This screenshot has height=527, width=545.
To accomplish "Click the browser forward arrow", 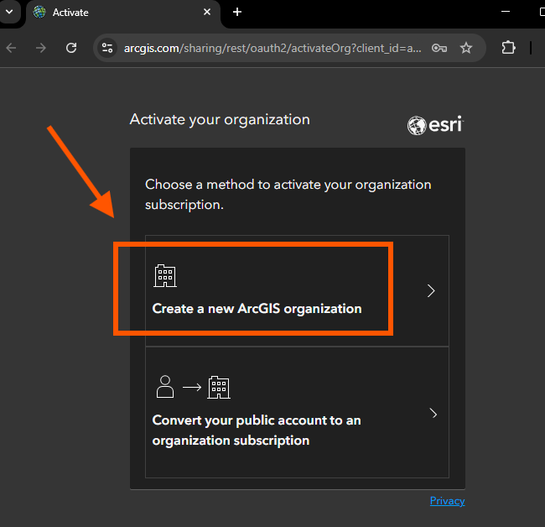I will coord(41,48).
